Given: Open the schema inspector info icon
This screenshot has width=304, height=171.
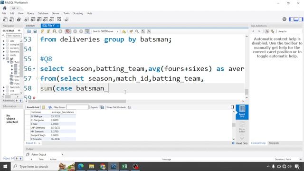Looking at the screenshot, I should (x=19, y=19).
